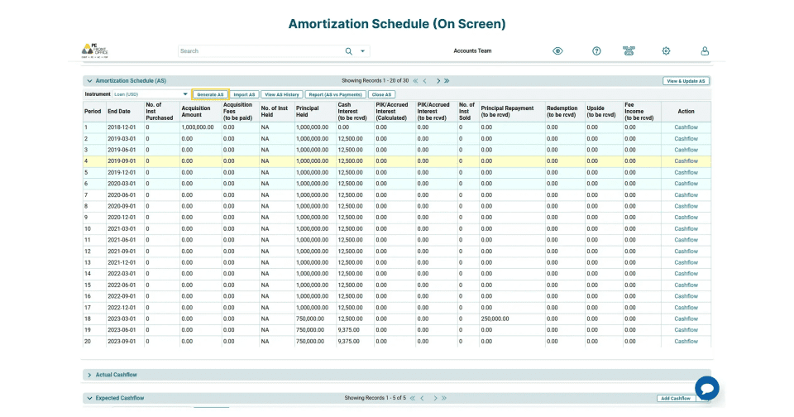Click the search magnifier icon

[x=348, y=51]
